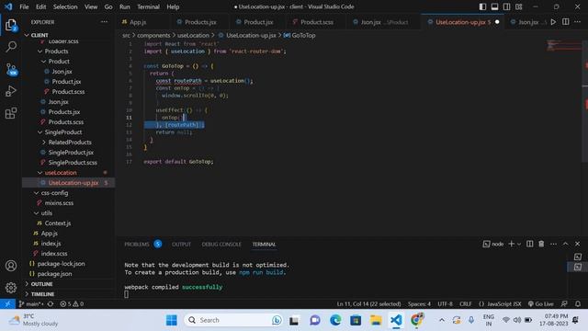
Task: Run the file with play icon
Action: coord(553,22)
